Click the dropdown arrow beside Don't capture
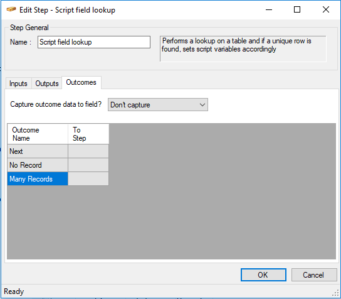Screen dimensions: 341x299 point(202,105)
